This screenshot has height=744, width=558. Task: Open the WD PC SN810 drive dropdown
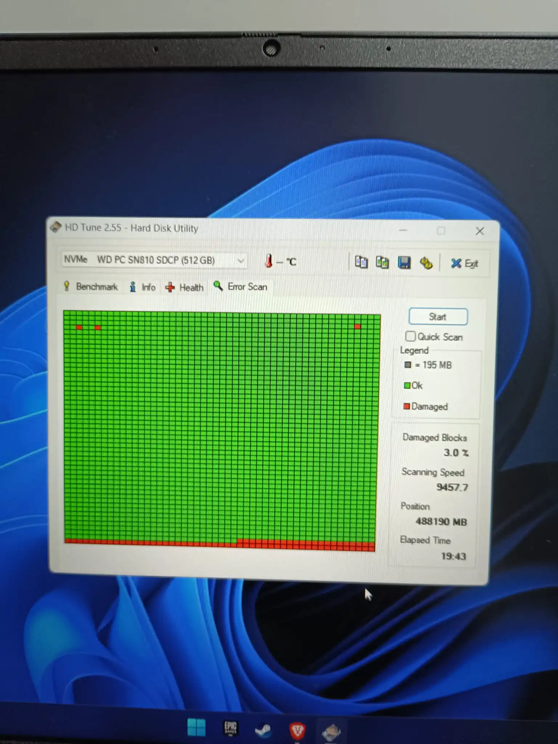point(154,260)
